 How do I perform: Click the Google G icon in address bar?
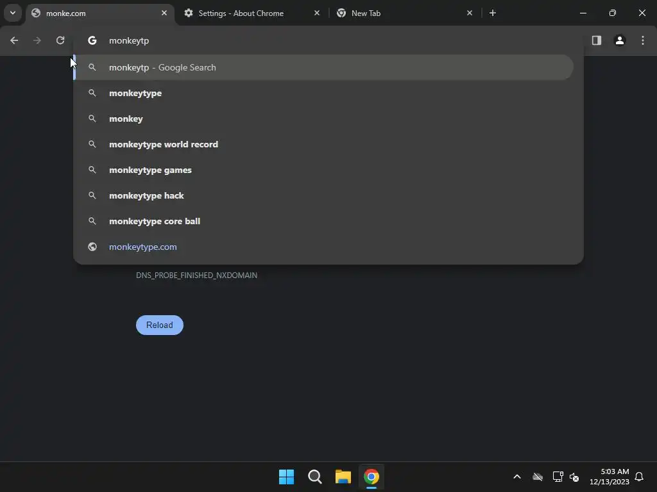tap(92, 40)
